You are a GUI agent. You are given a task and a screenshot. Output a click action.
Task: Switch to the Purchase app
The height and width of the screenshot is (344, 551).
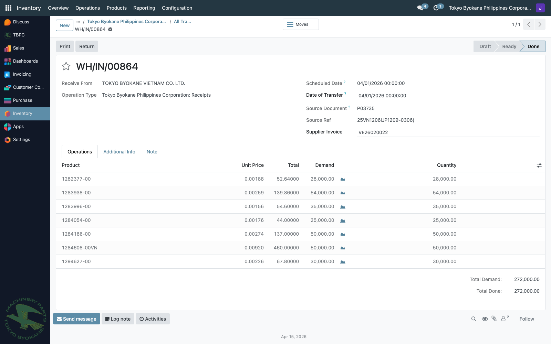tap(25, 100)
